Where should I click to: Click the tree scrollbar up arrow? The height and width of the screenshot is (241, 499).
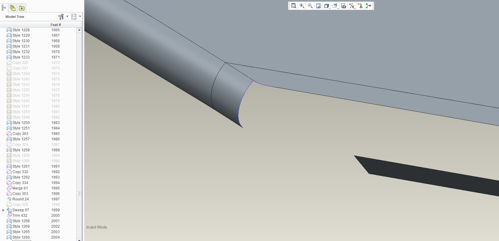pyautogui.click(x=79, y=30)
